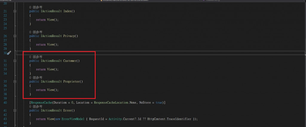Click 'return View();' on line 33
The height and width of the screenshot is (127, 306).
click(x=47, y=69)
